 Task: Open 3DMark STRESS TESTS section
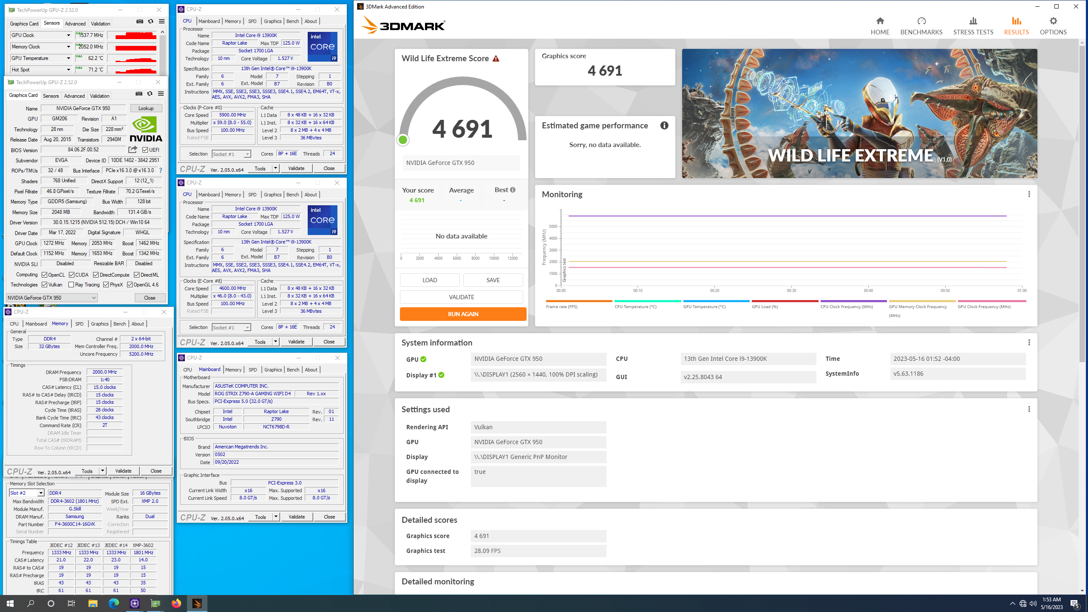pos(973,26)
